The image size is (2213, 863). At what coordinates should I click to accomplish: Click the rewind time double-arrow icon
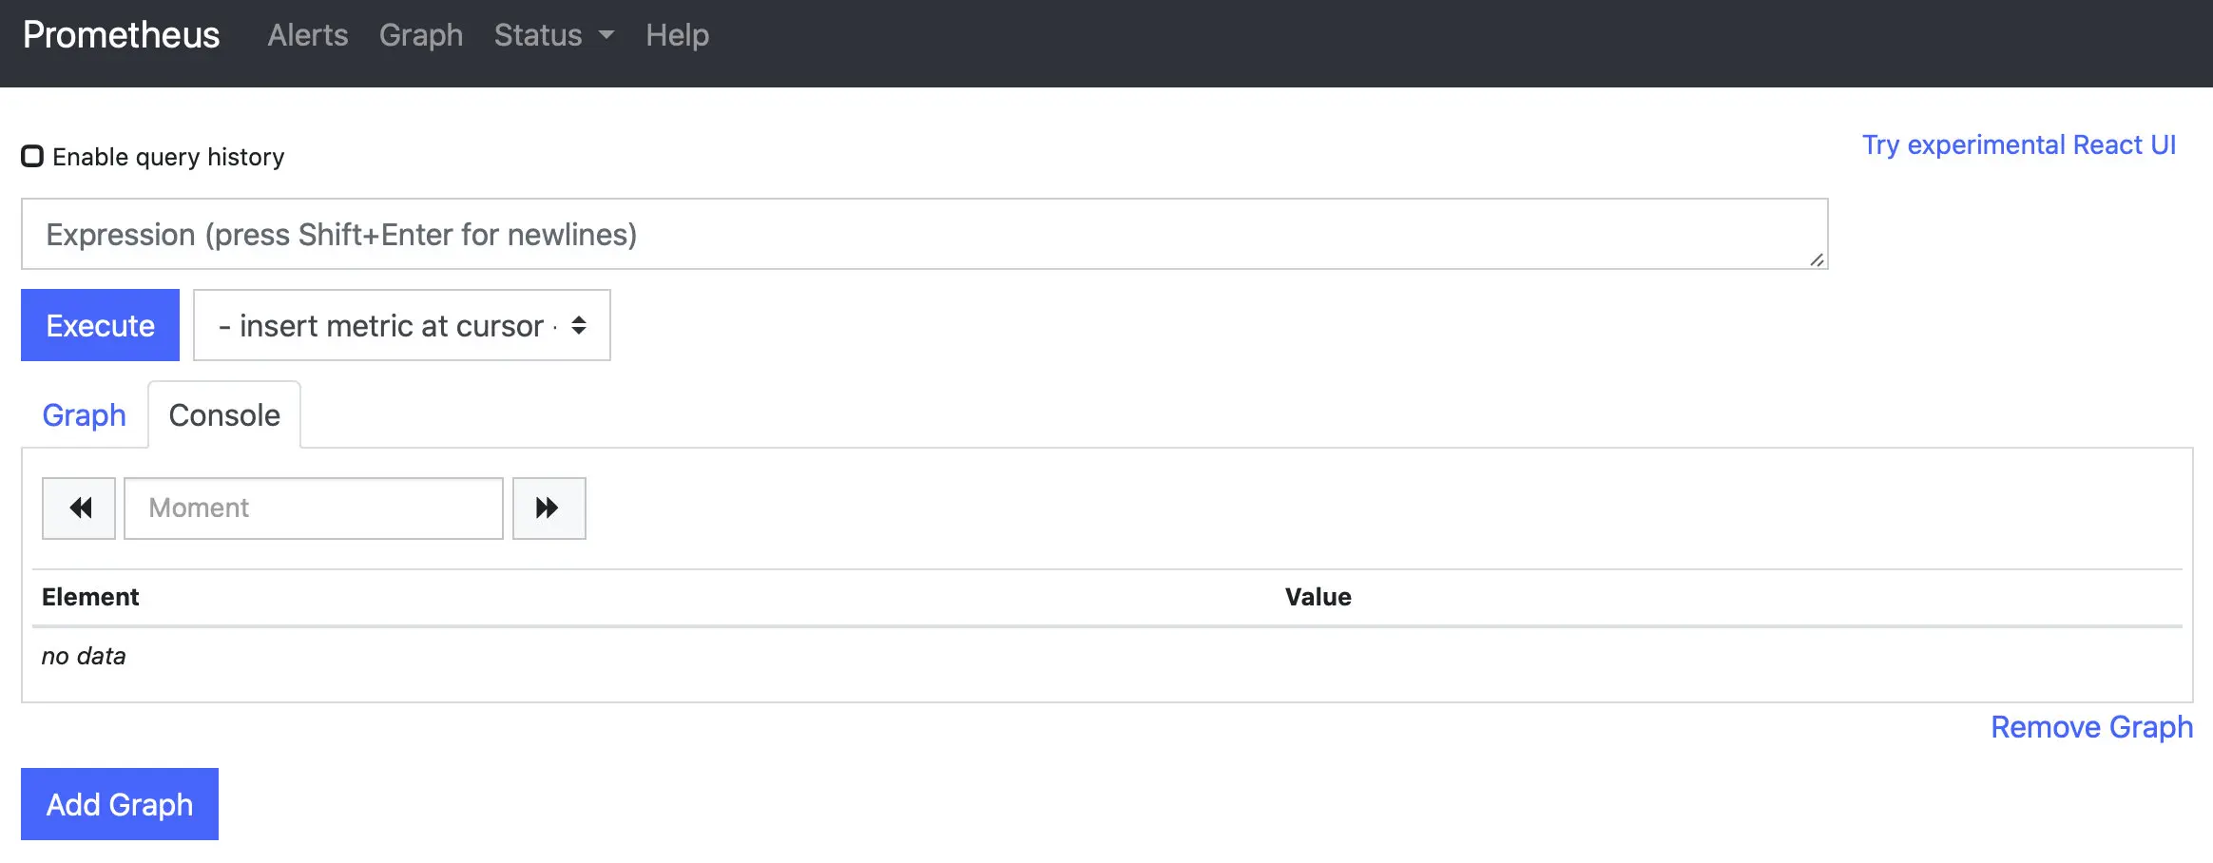click(x=80, y=508)
